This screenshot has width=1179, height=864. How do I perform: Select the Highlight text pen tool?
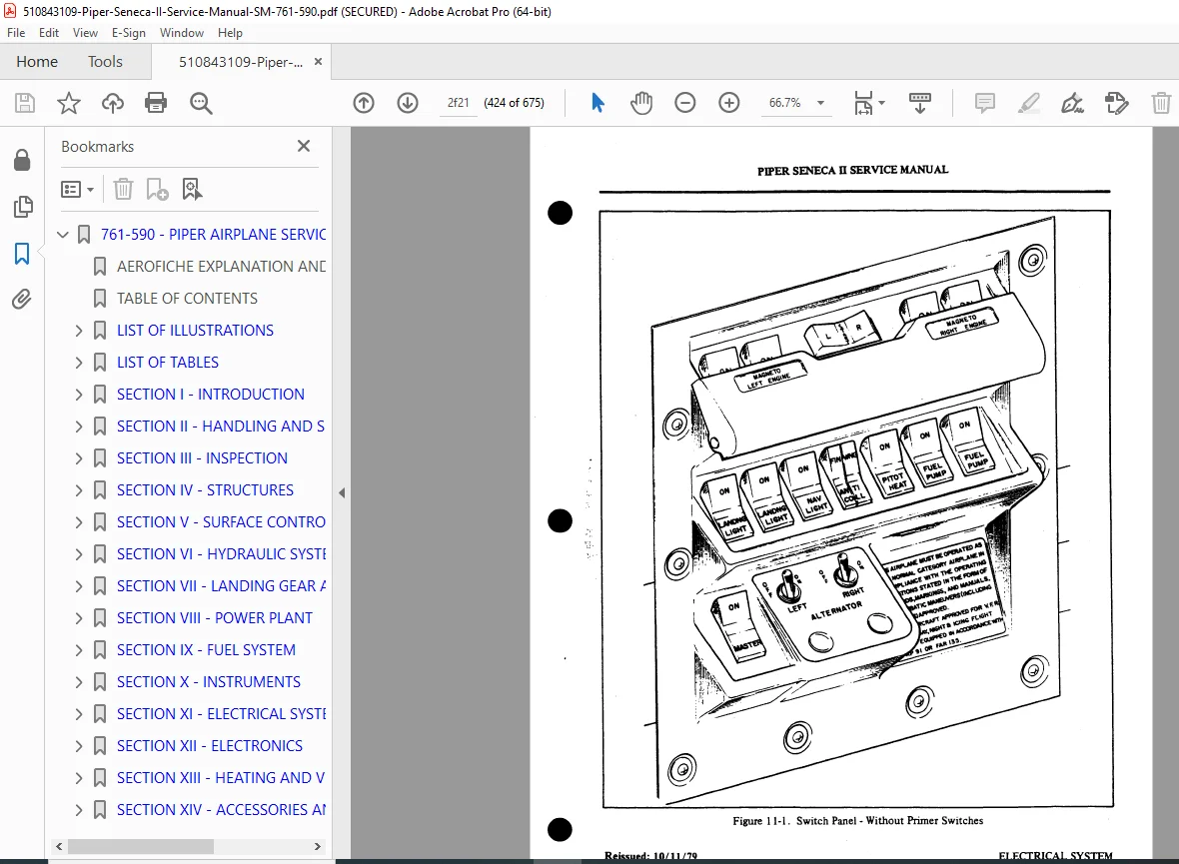click(x=1028, y=103)
